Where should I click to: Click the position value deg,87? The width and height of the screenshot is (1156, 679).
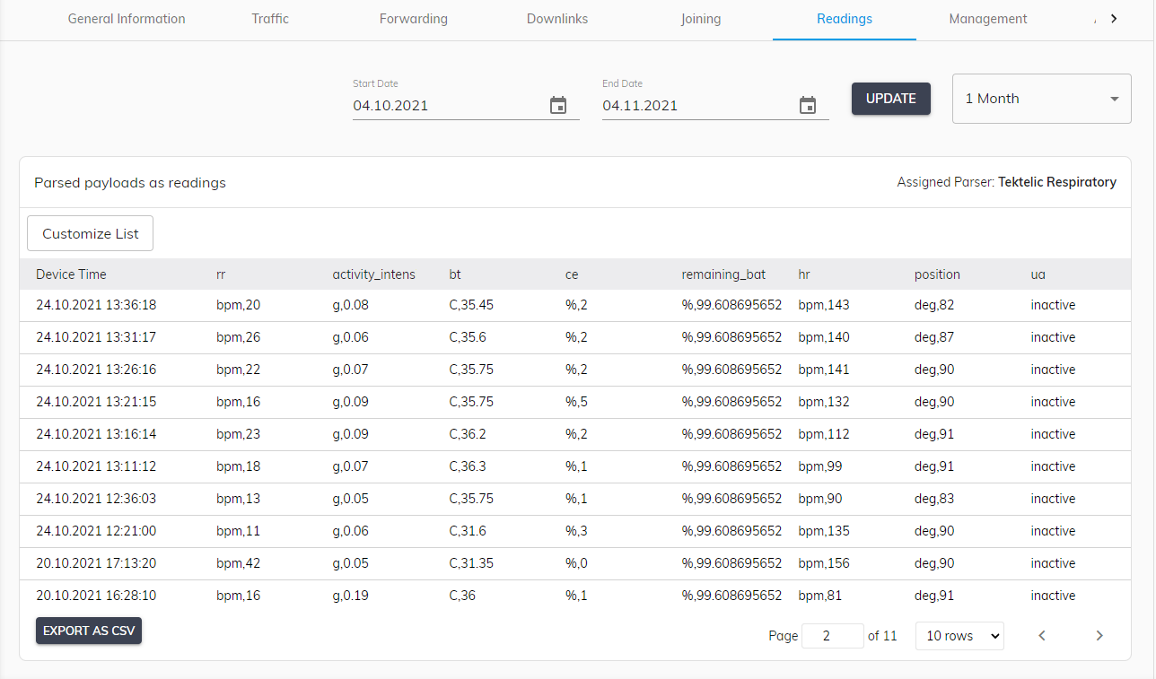(934, 337)
